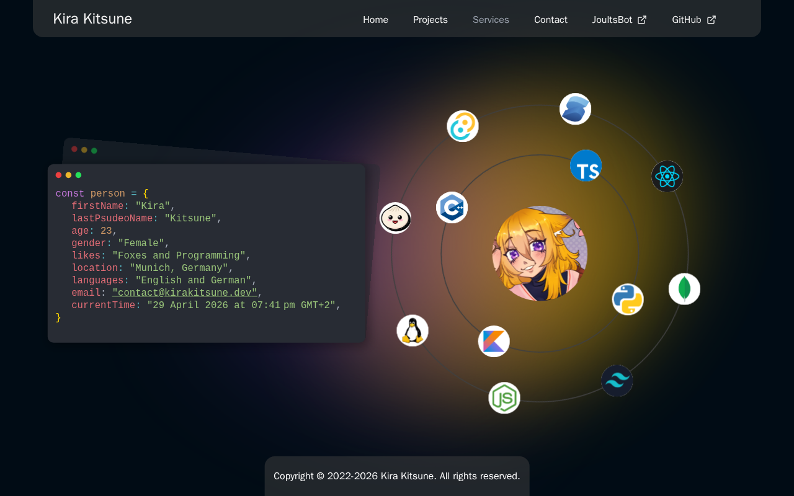
Task: Click the Tailwind CSS icon
Action: (x=617, y=381)
